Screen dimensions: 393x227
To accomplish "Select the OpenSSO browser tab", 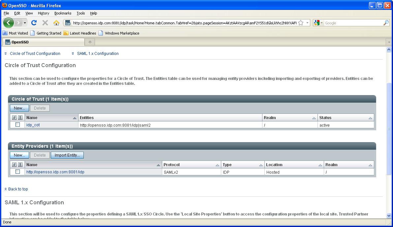I will click(44, 42).
